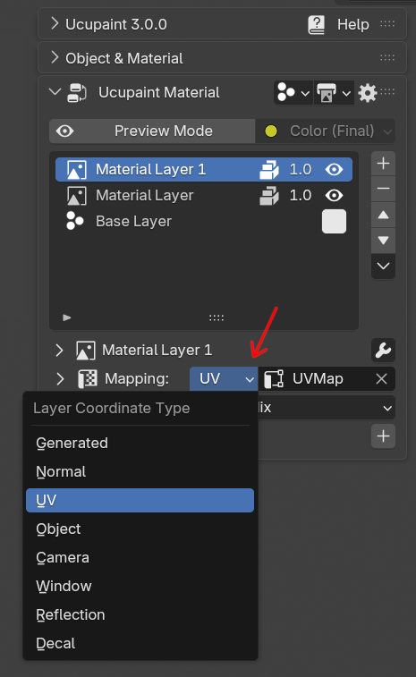The image size is (416, 677).
Task: Choose Camera coordinate type
Action: coord(140,557)
